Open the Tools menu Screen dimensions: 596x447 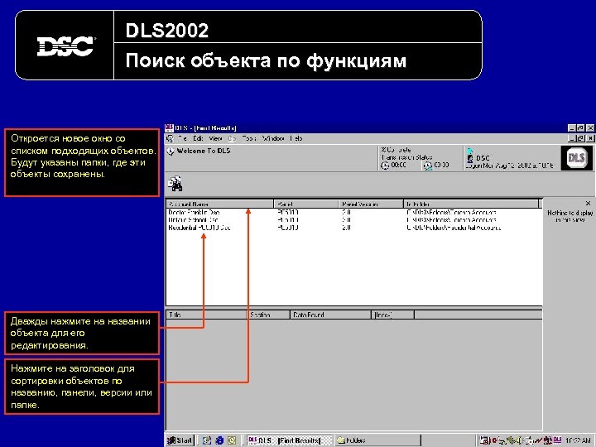(x=249, y=139)
